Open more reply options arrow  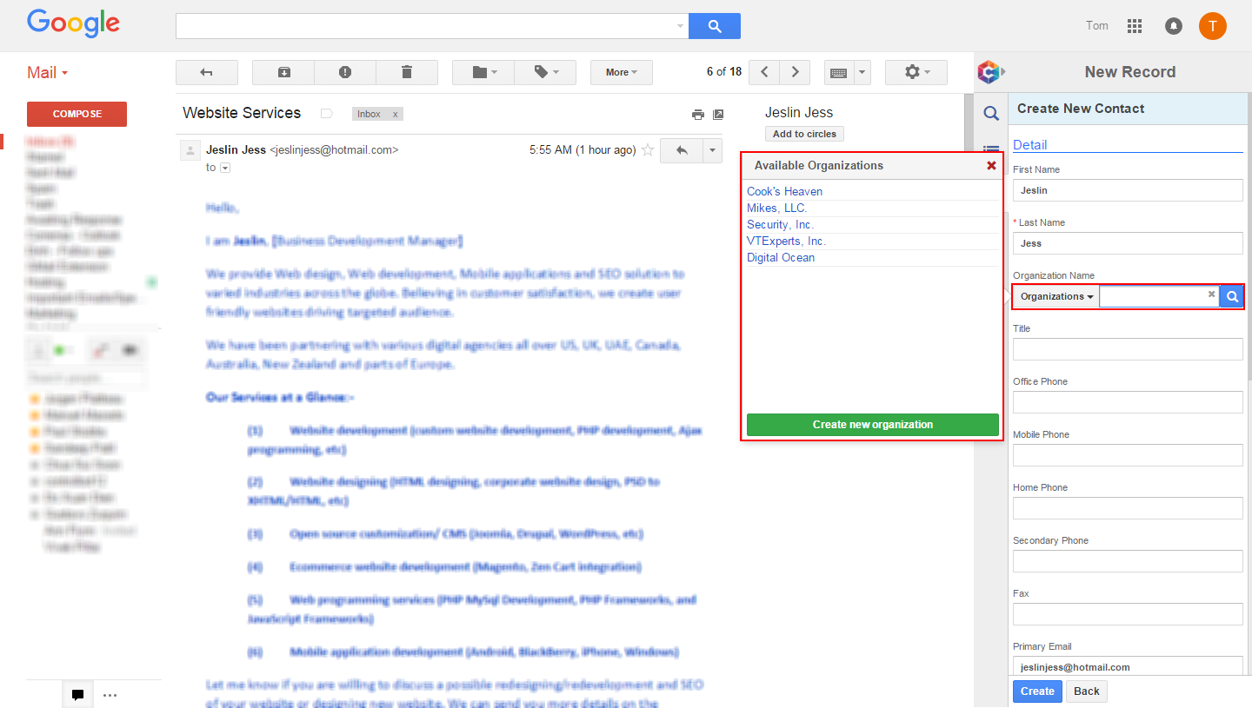click(x=712, y=150)
